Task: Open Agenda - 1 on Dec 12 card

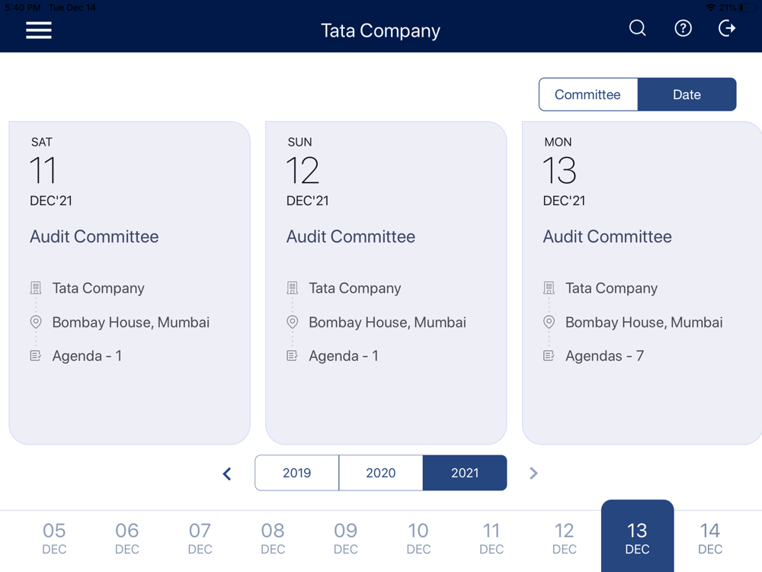Action: [344, 355]
